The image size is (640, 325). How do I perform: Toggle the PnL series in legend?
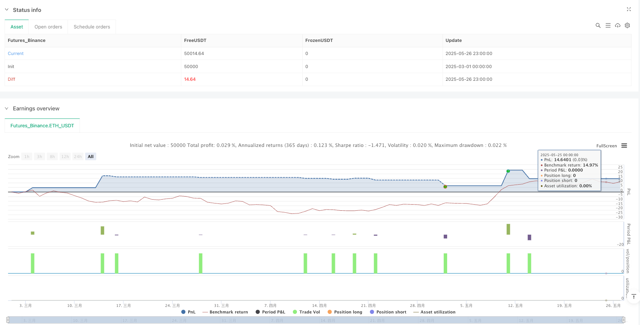tap(188, 312)
